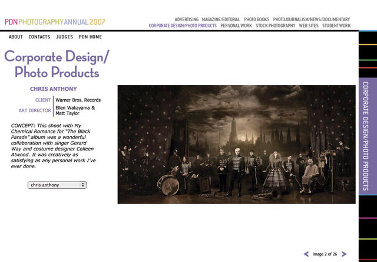Open the Magazine/Editorial category
Image resolution: width=377 pixels, height=262 pixels.
[221, 19]
